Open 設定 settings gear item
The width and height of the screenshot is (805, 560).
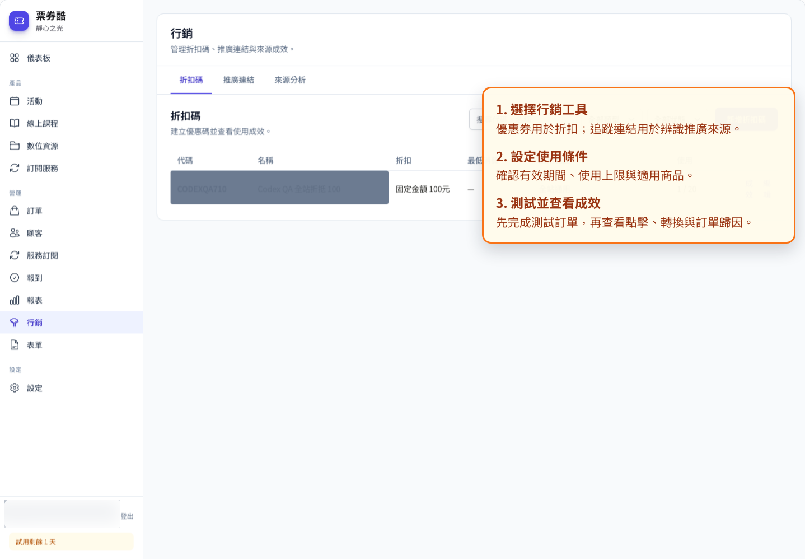pyautogui.click(x=71, y=388)
